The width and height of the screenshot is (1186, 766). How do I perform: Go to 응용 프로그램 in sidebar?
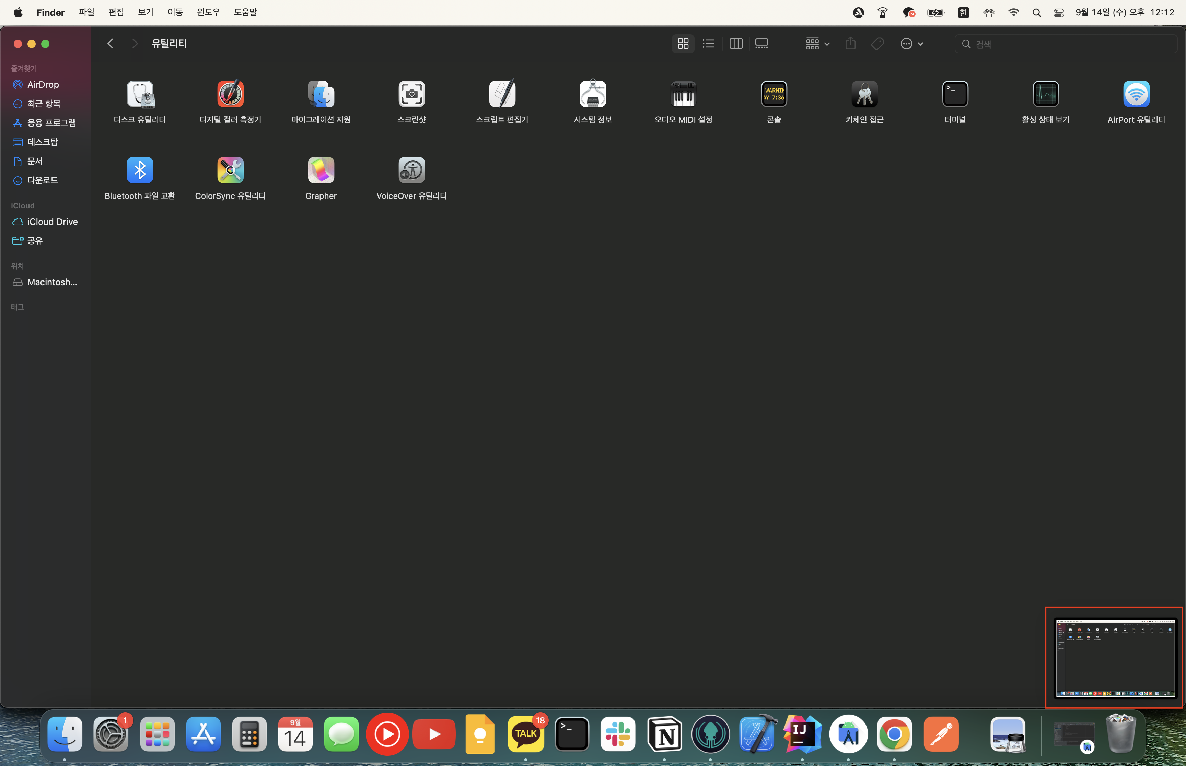tap(51, 123)
